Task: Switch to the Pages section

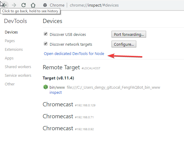Action: tap(10, 41)
